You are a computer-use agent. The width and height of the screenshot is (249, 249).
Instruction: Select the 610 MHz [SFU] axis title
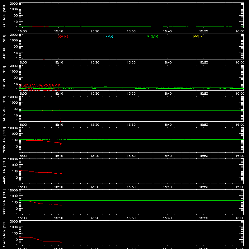pyautogui.click(x=4, y=78)
